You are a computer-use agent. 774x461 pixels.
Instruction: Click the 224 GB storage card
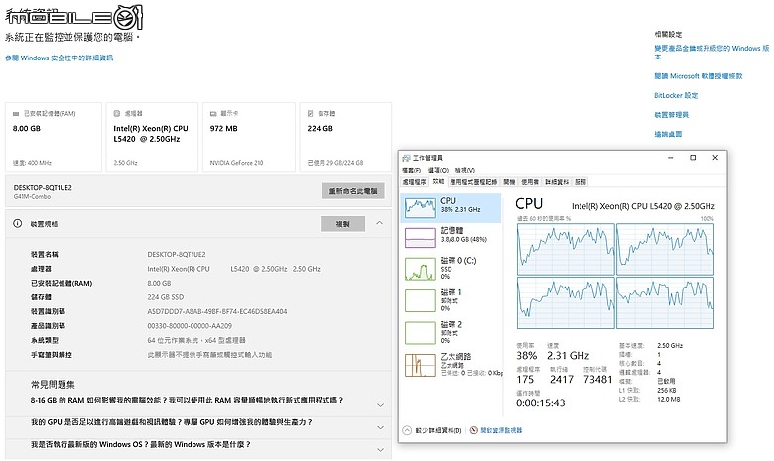pos(345,137)
